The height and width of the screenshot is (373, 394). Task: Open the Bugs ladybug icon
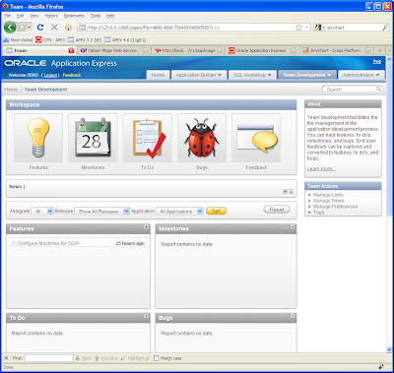[202, 138]
